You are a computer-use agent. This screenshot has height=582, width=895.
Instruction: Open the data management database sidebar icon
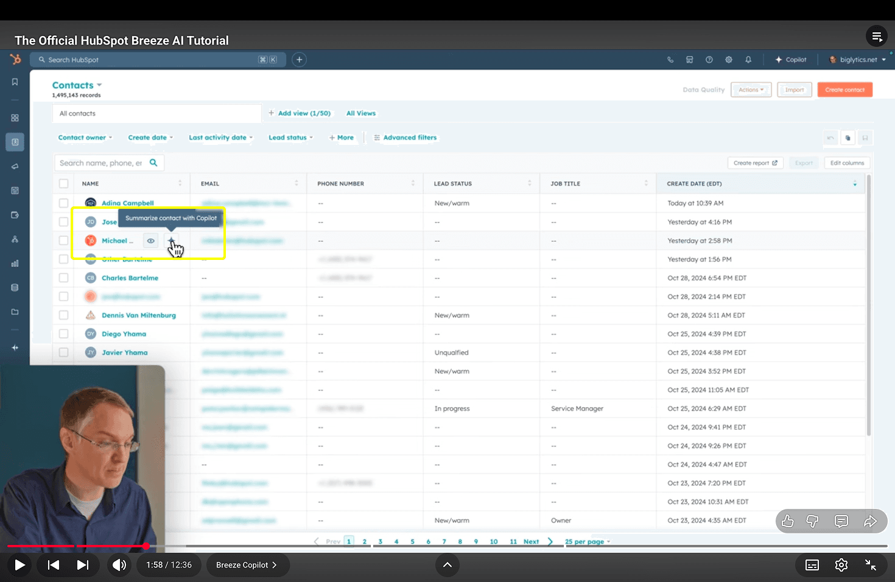[15, 287]
